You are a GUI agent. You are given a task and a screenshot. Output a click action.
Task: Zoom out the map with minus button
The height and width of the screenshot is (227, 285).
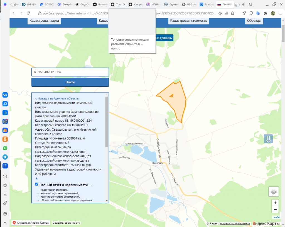(275, 209)
